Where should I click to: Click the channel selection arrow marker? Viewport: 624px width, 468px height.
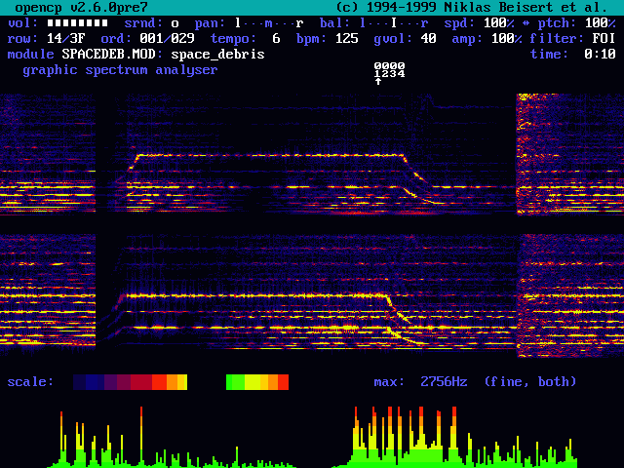pyautogui.click(x=378, y=81)
